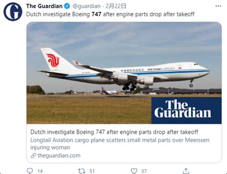This screenshot has width=227, height=174.
Task: Click the Longtail Aviation card description
Action: point(120,144)
